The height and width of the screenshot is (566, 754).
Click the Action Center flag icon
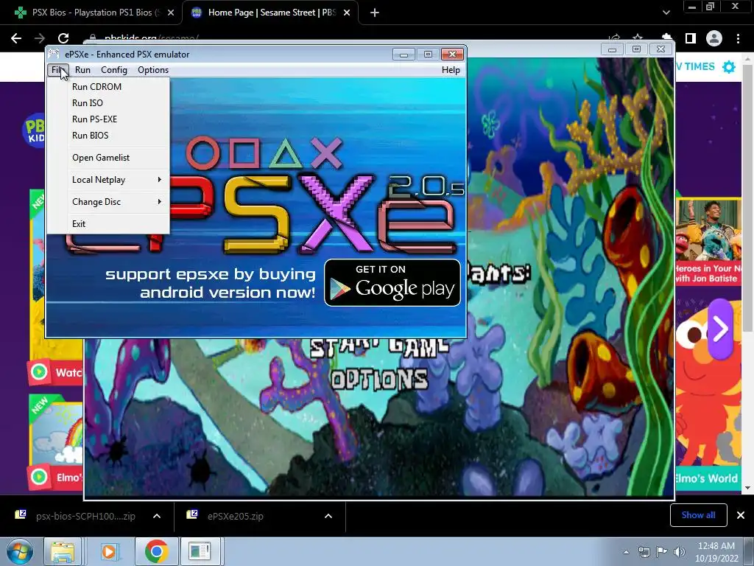(662, 552)
